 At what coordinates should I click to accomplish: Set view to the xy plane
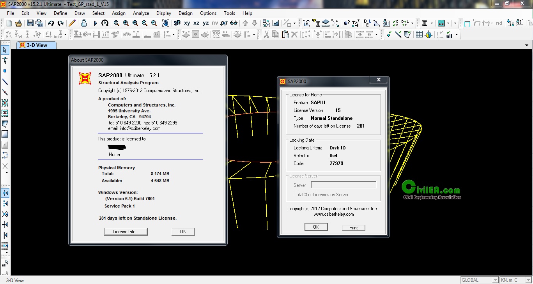point(187,23)
